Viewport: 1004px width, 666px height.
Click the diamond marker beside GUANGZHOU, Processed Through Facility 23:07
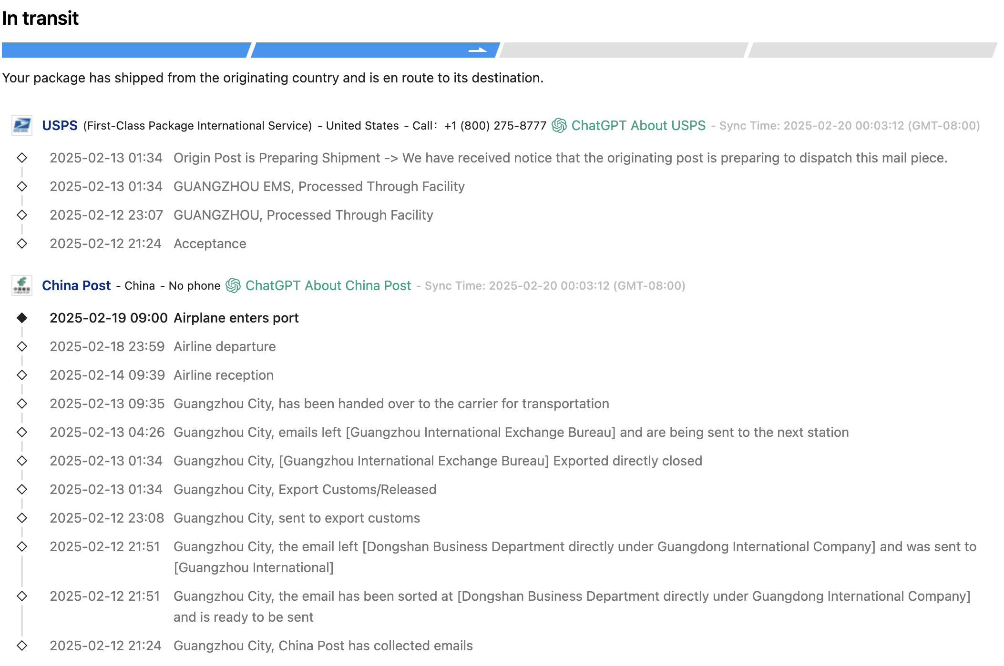(22, 215)
